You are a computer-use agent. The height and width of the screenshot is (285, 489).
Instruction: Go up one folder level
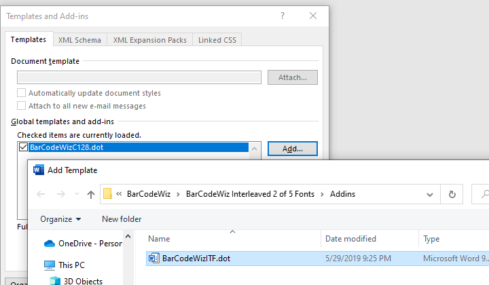pyautogui.click(x=91, y=194)
